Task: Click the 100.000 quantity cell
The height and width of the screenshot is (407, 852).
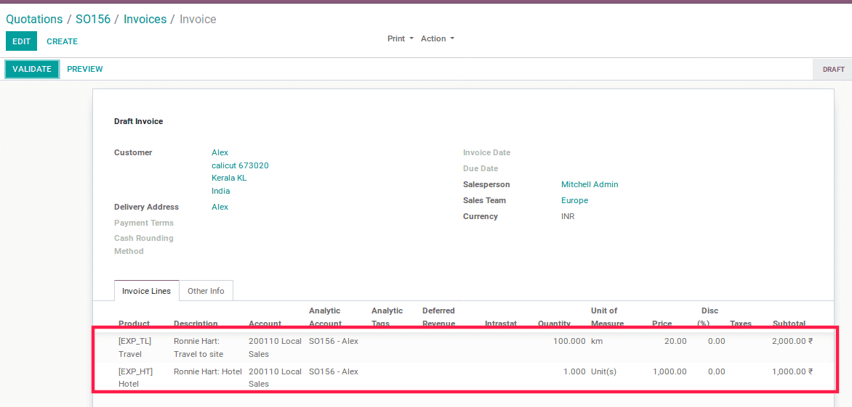Action: point(569,342)
